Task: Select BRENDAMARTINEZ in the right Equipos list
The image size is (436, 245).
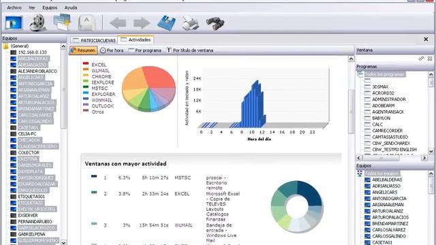Action: [390, 224]
